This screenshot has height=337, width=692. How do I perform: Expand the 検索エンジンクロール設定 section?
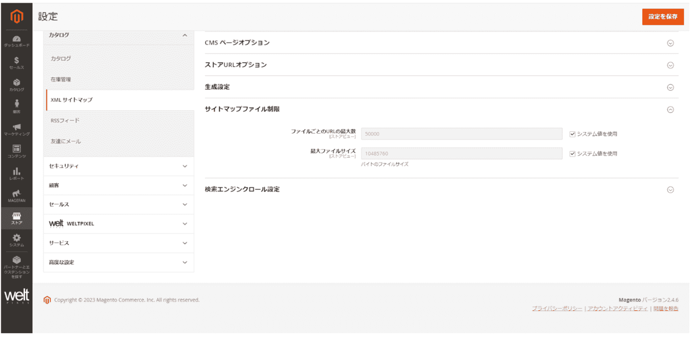670,190
